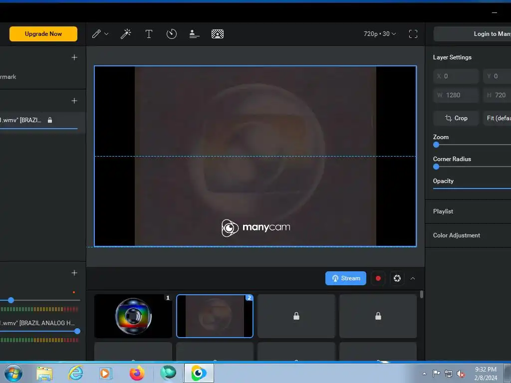Click Login to ManyCam button
This screenshot has height=383, width=511.
[472, 34]
